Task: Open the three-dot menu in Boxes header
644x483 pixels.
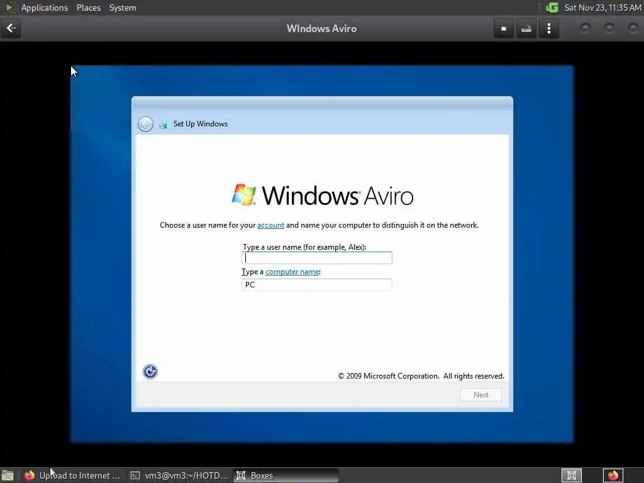Action: pyautogui.click(x=548, y=29)
